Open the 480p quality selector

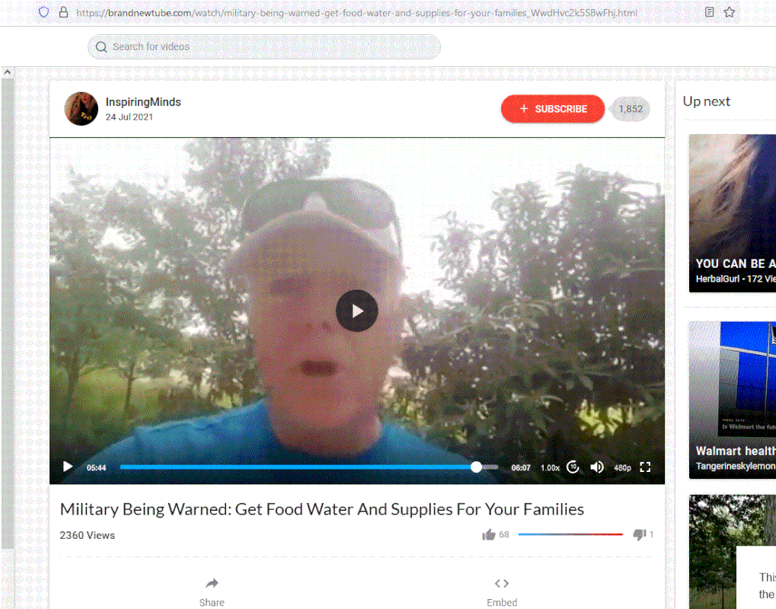click(622, 467)
